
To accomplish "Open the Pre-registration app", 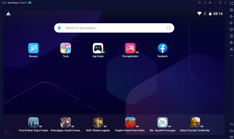I will (x=130, y=48).
